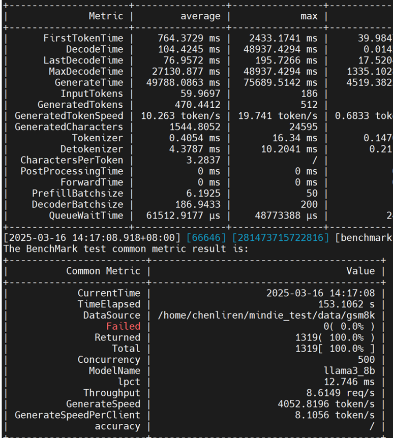Screen dimensions: 393x438
Task: Click the red Failed label
Action: (x=123, y=326)
